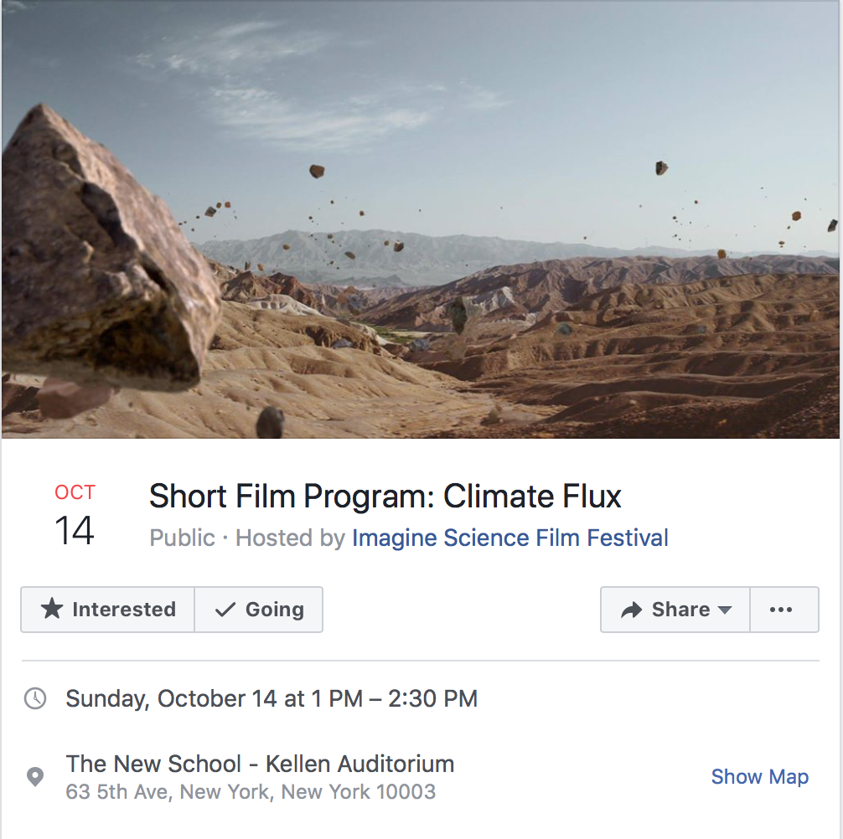This screenshot has width=843, height=839.
Task: Open Imagine Science Film Festival host page
Action: pyautogui.click(x=510, y=538)
